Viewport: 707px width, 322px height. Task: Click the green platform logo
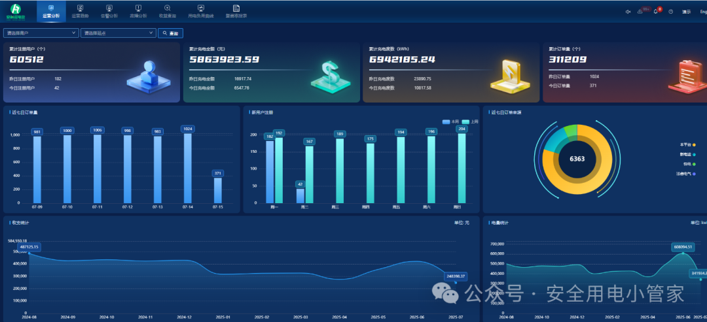[16, 11]
